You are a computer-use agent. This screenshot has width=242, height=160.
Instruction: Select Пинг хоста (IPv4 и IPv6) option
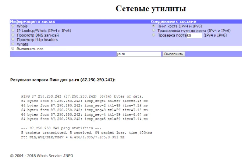[x=153, y=26]
